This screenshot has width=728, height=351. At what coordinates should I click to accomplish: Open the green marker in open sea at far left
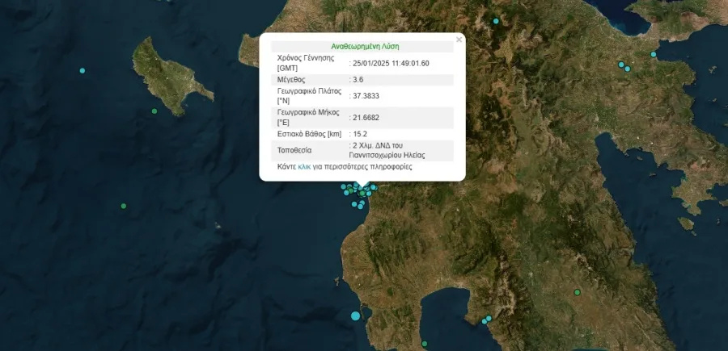click(x=123, y=206)
